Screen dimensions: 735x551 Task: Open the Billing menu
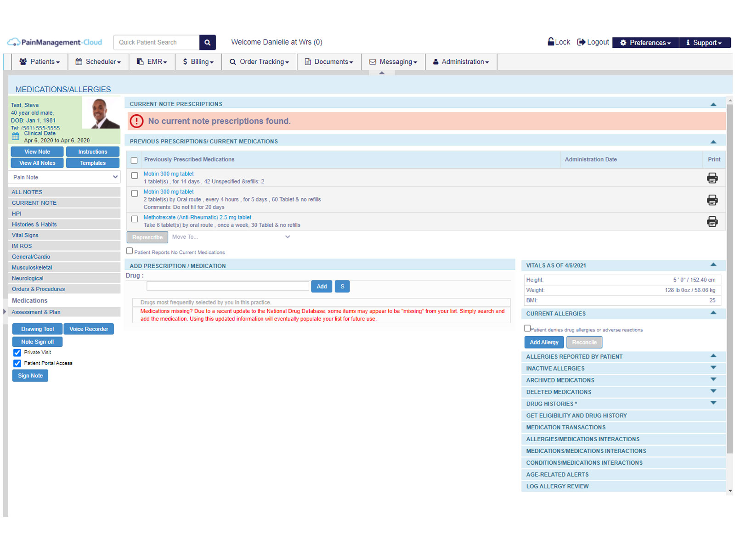point(198,62)
